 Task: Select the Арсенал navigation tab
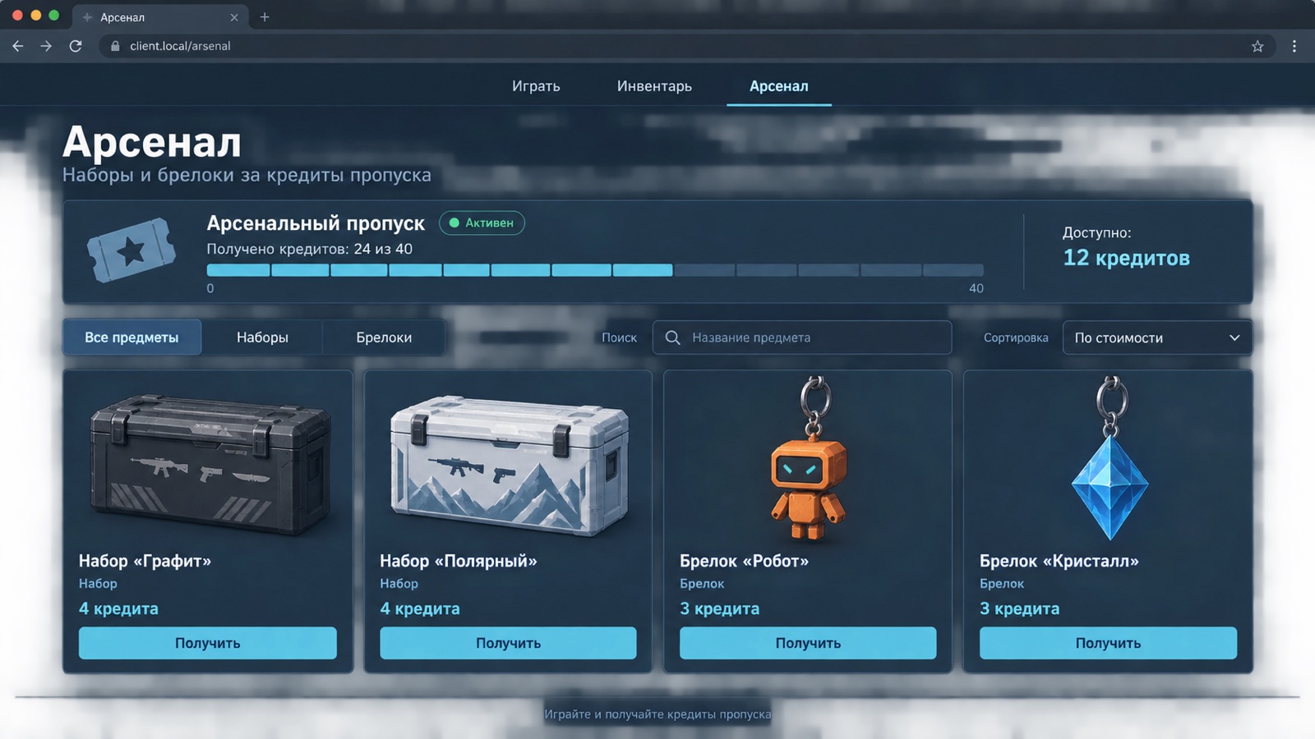[778, 86]
